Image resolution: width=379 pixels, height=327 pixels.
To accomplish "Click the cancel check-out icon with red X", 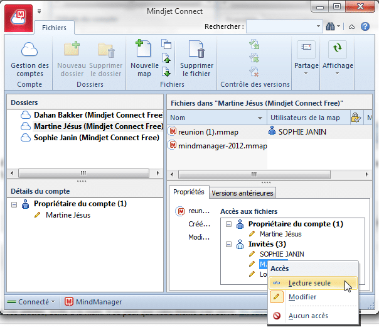I will 254,72.
